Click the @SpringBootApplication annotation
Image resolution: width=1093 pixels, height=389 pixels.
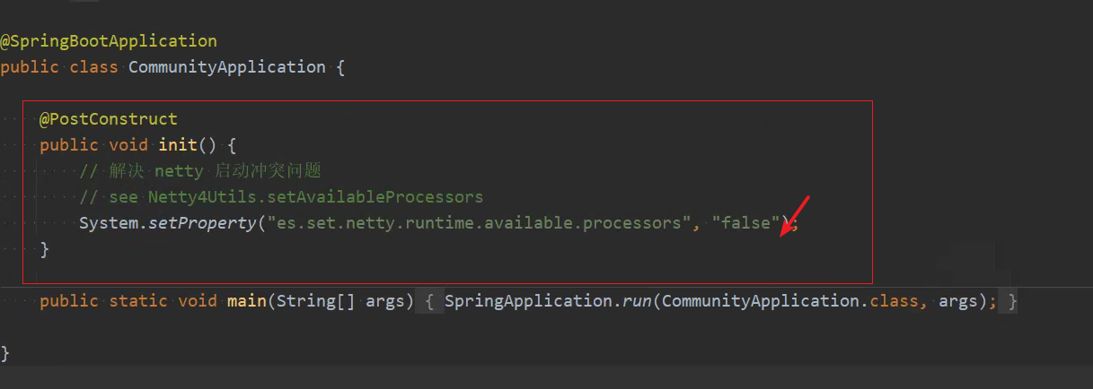pyautogui.click(x=109, y=41)
